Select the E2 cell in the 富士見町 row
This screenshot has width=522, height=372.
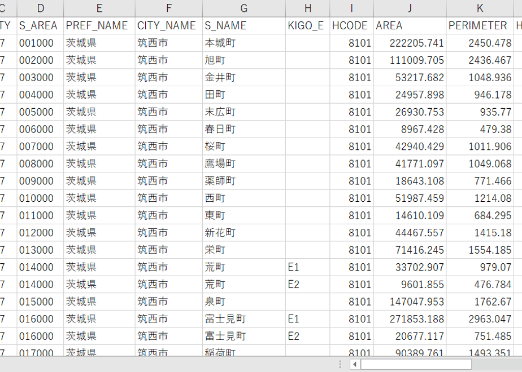pos(307,336)
